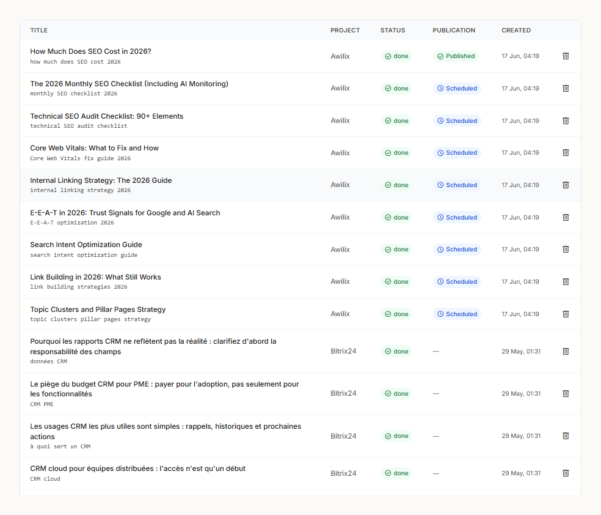Delete the How Much Does SEO Cost article

coord(566,56)
